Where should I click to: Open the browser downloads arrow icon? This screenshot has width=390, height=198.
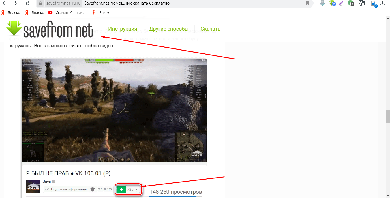[383, 3]
